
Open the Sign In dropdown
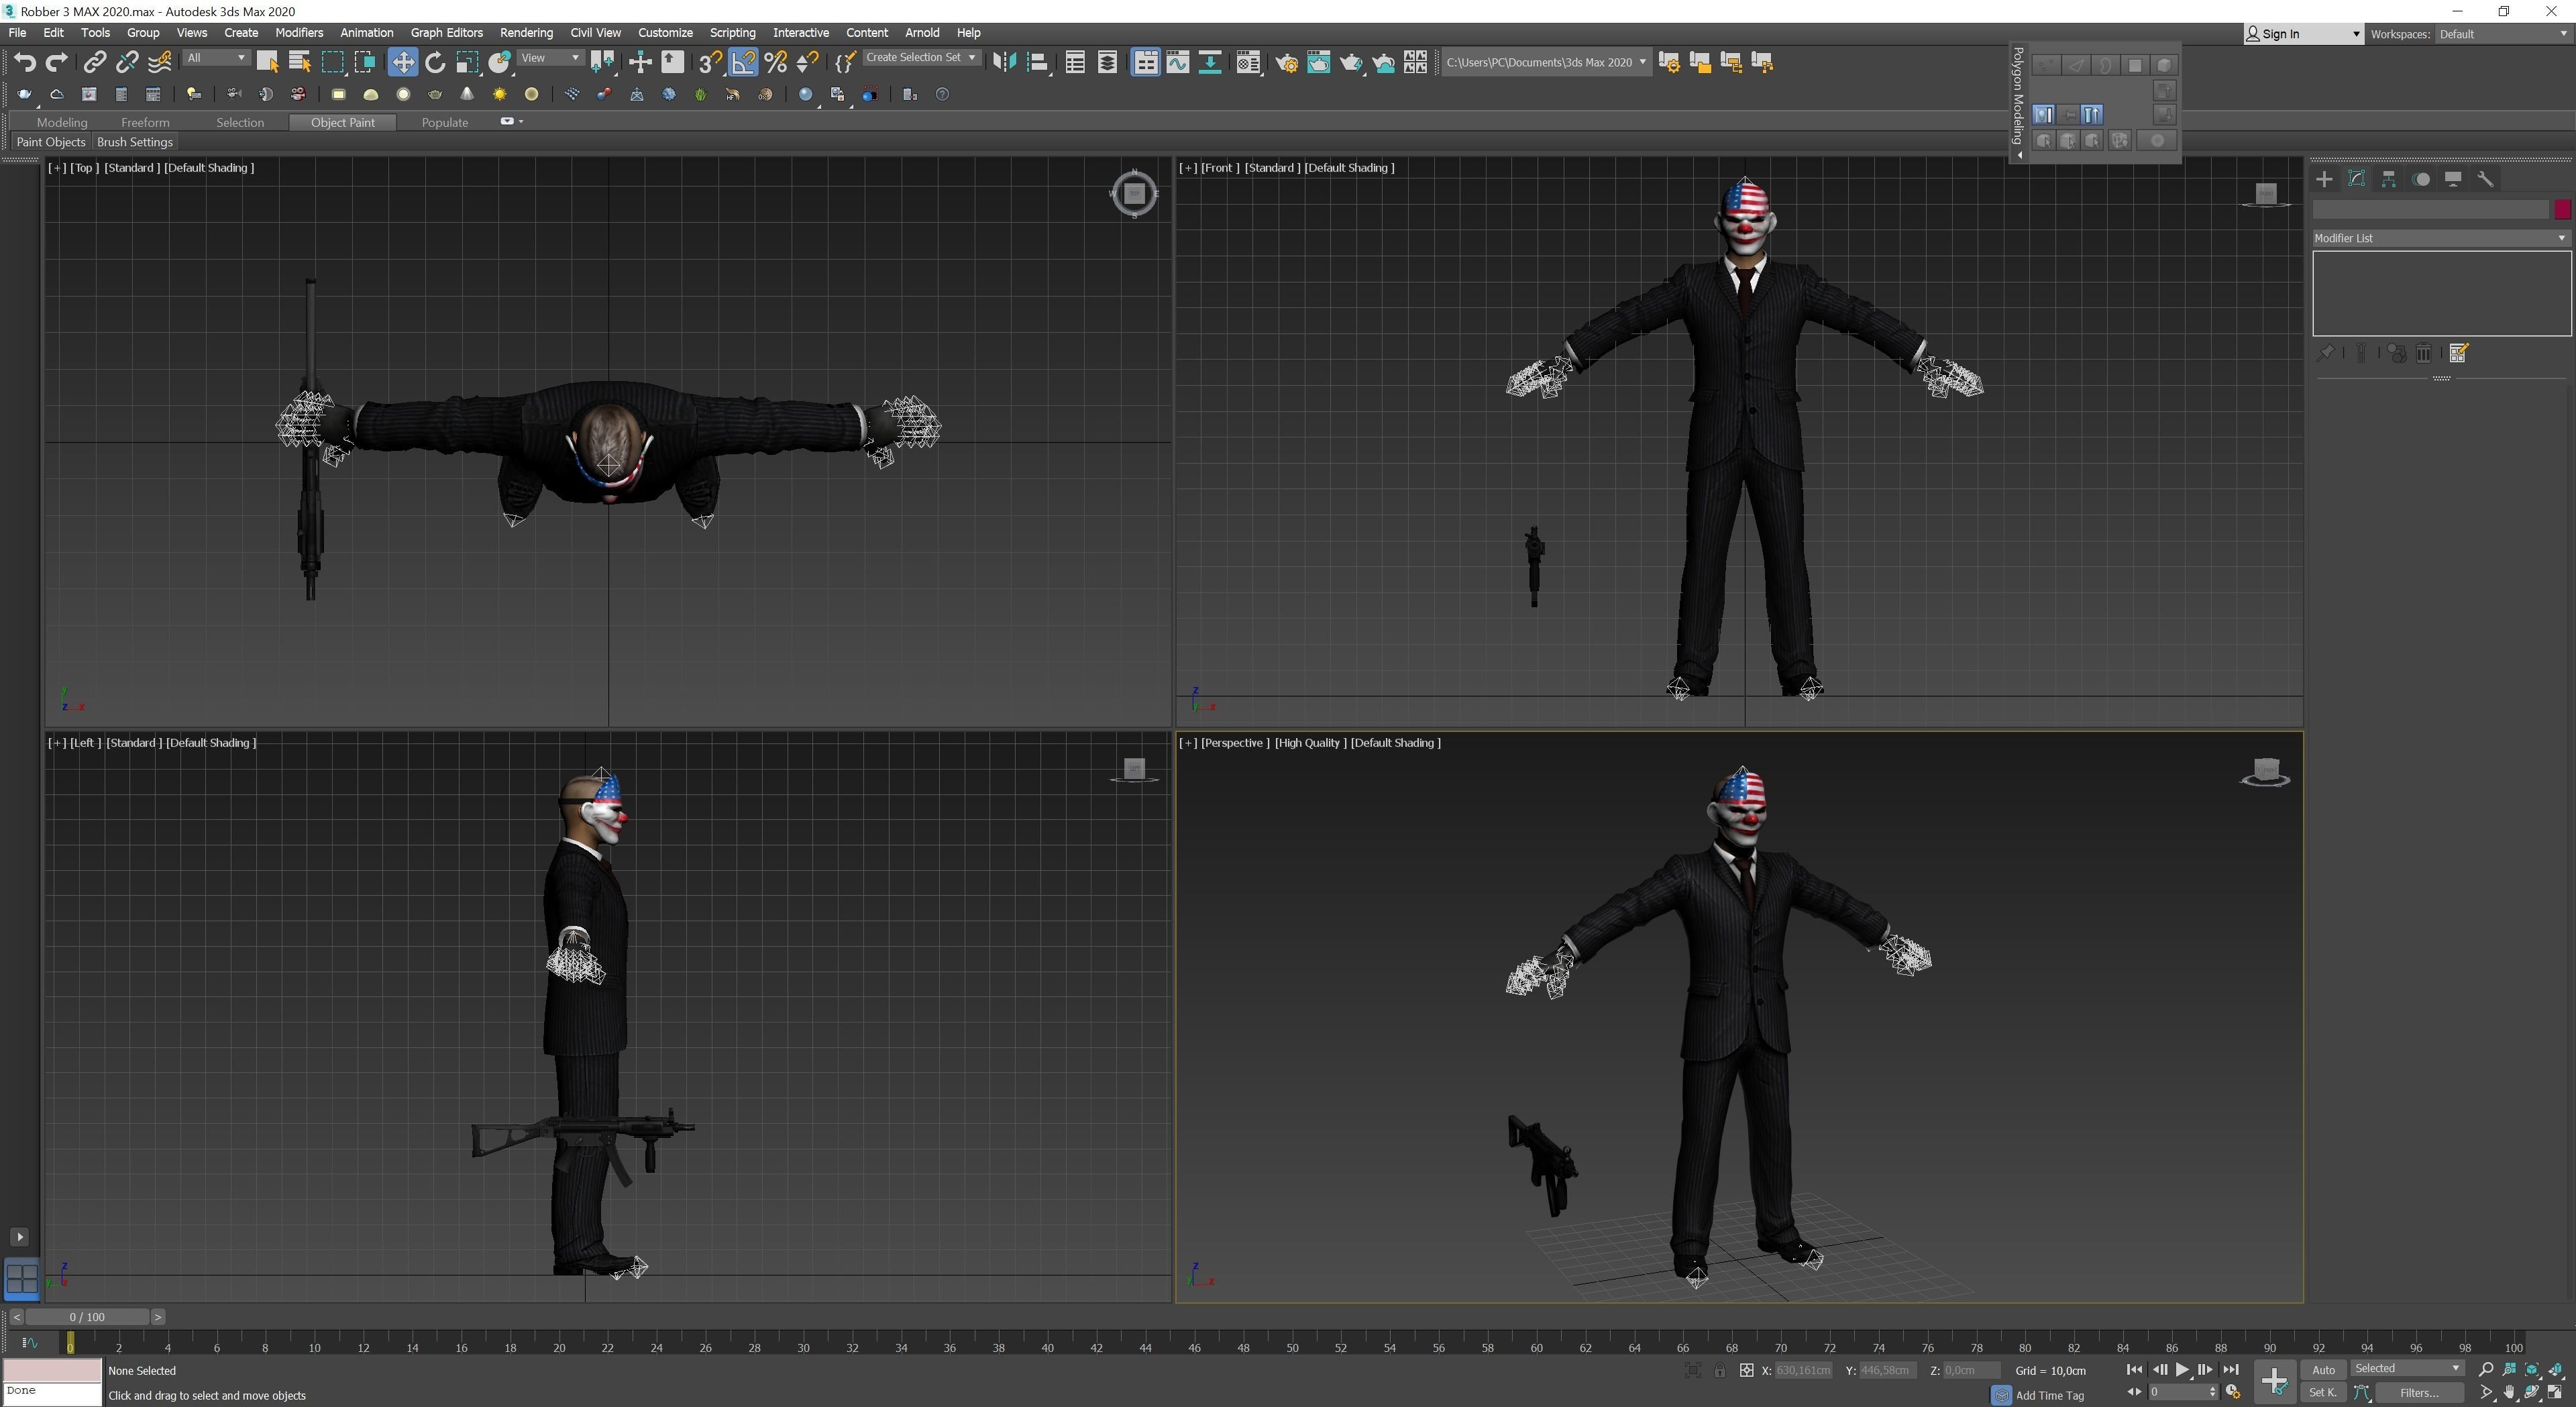click(x=2303, y=34)
